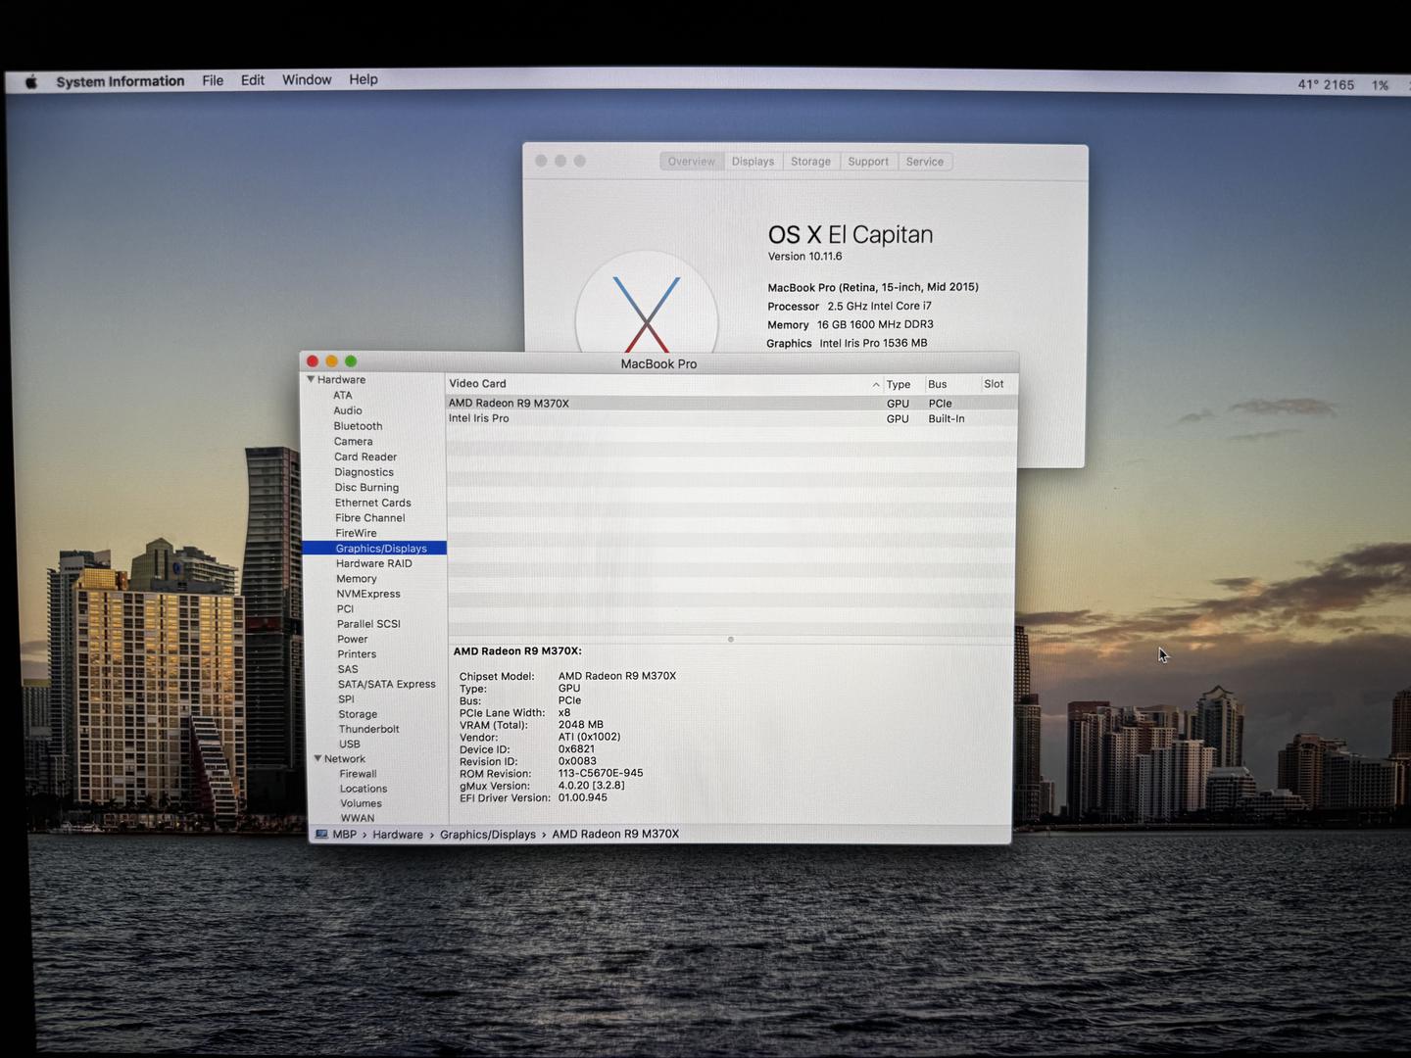Select Ethernet Cards in the sidebar

tap(373, 503)
